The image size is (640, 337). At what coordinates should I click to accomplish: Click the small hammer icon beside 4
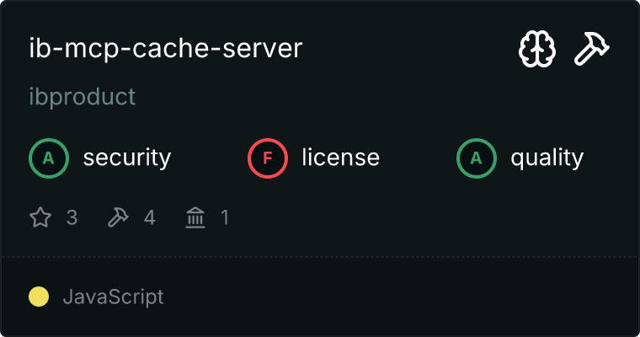pos(117,218)
